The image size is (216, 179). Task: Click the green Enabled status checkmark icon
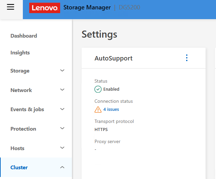(98, 89)
